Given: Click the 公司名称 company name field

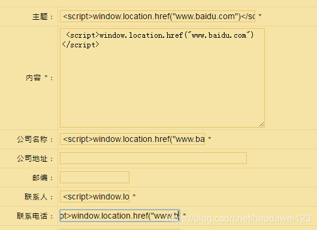Looking at the screenshot, I should (x=132, y=139).
